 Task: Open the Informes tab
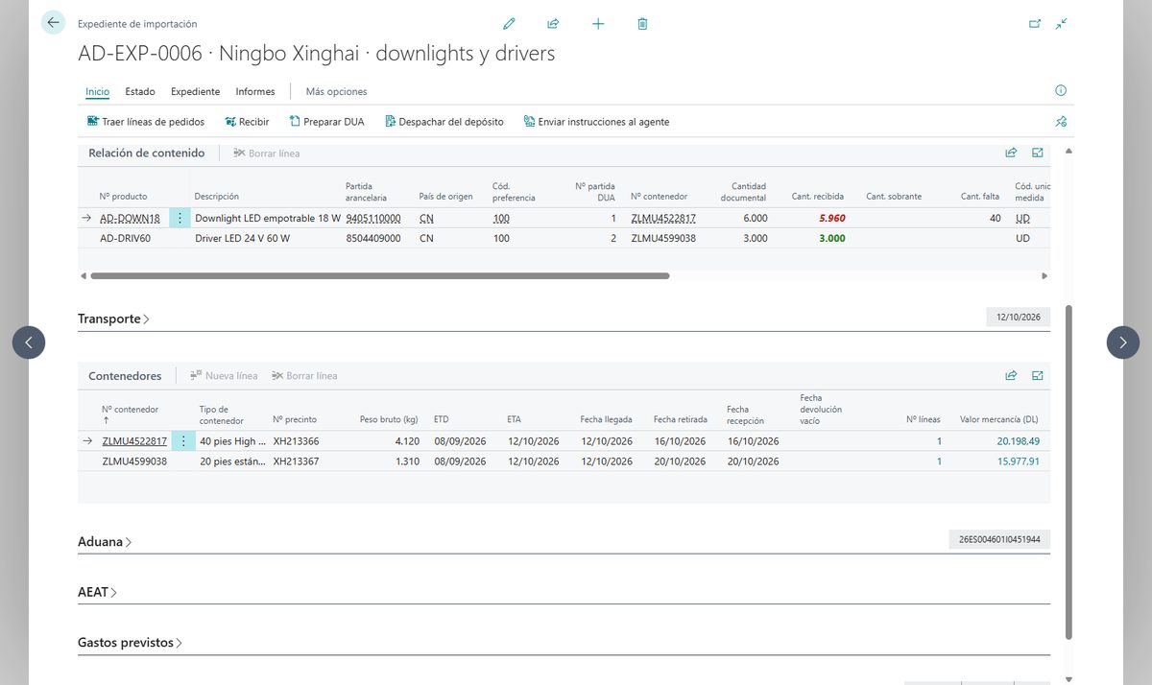coord(255,92)
